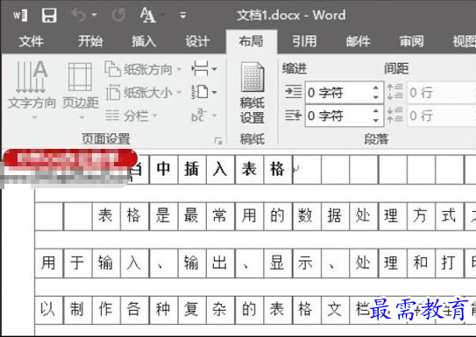Switch to the 设计 tab
The height and width of the screenshot is (337, 476).
coord(197,41)
